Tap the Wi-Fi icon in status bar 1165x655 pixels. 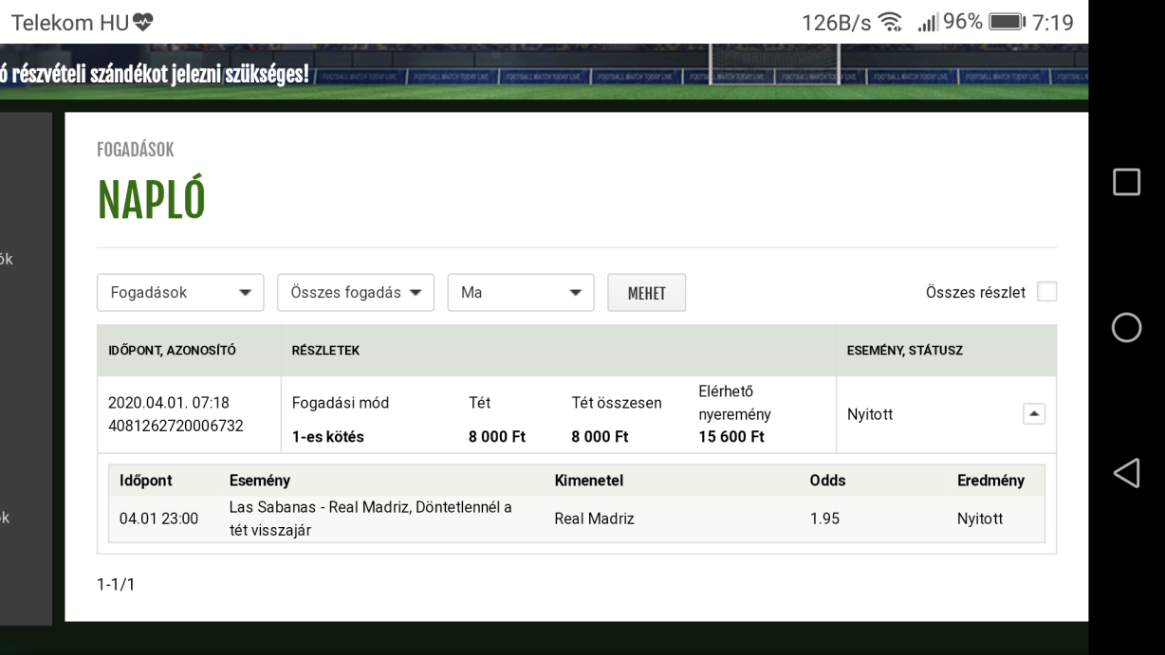pos(890,23)
